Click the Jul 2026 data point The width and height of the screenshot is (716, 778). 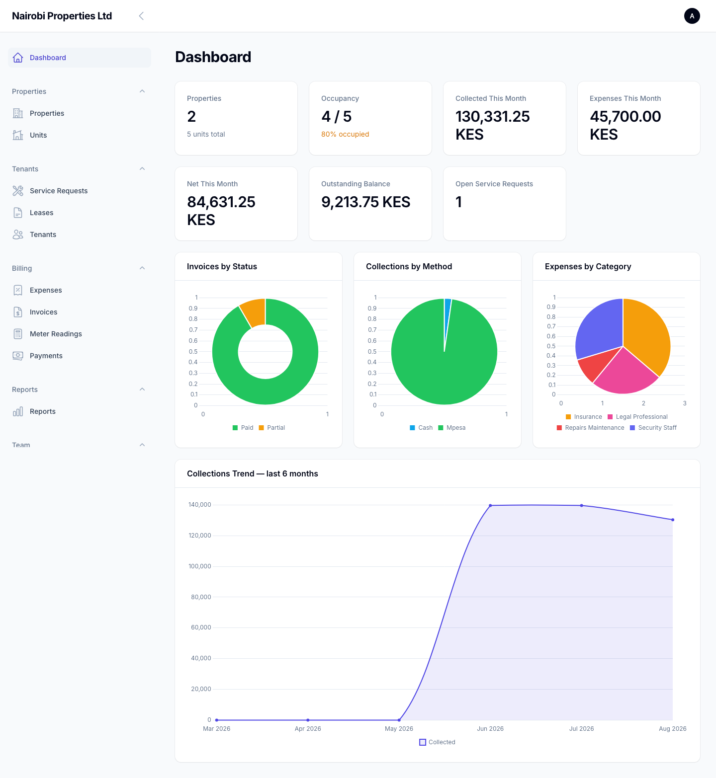point(582,506)
